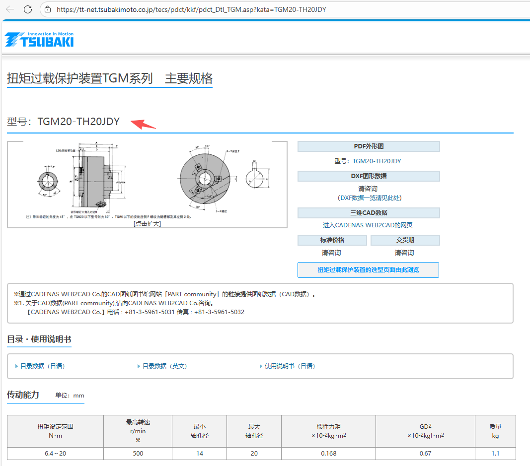Click the arrow icon beside 目录数据（日语）
Image resolution: width=530 pixels, height=466 pixels.
click(15, 366)
